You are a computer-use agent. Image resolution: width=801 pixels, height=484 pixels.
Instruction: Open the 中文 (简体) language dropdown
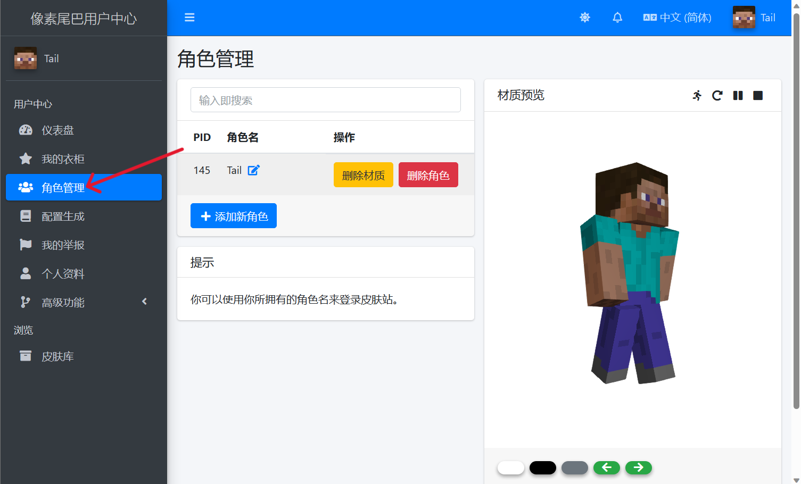coord(677,18)
